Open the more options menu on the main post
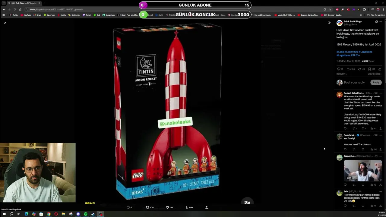 click(381, 22)
